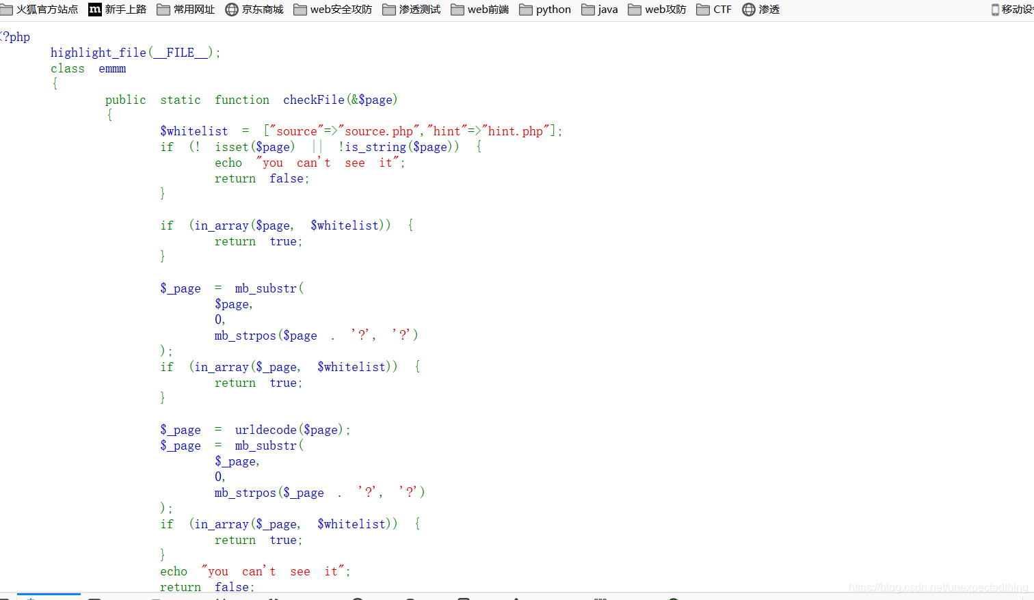This screenshot has height=600, width=1034.
Task: Click the 'mb_strpos($page . '?', '?')' line
Action: pos(316,336)
